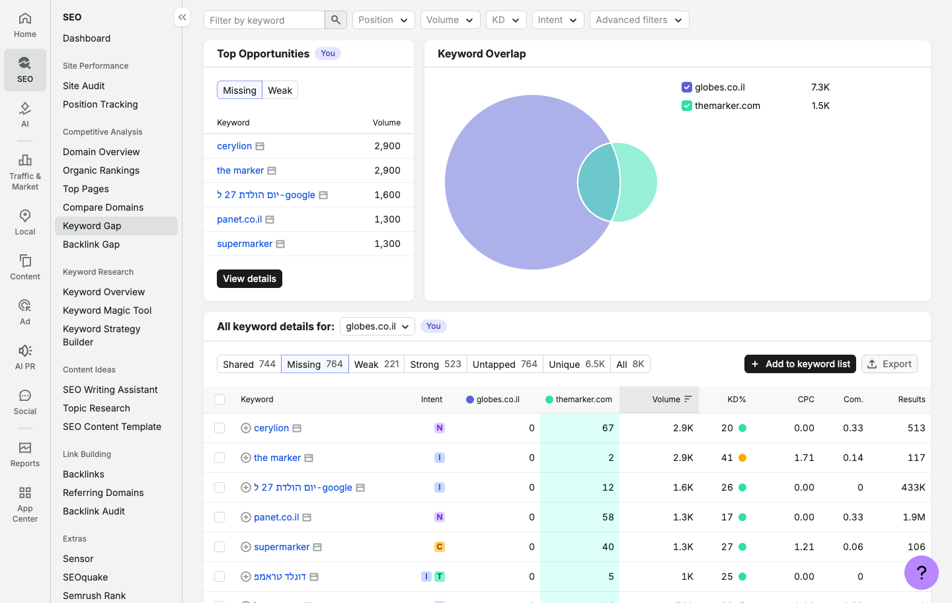952x603 pixels.
Task: Switch to the All 8K tab
Action: 630,364
